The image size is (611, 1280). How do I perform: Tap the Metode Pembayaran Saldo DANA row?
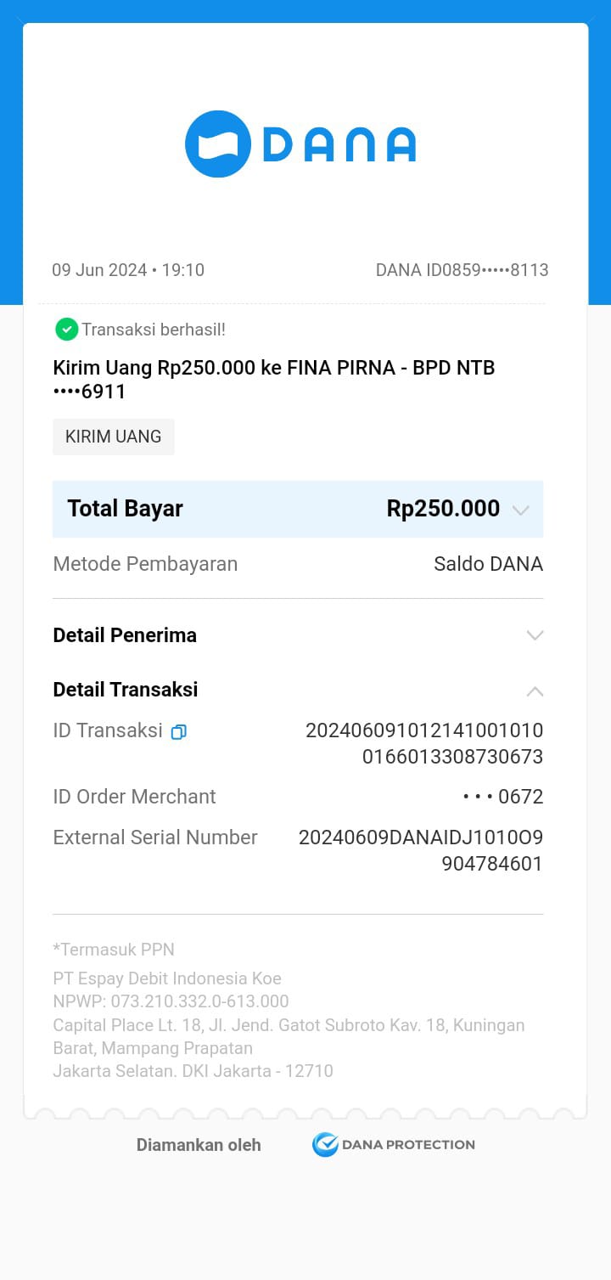[297, 564]
